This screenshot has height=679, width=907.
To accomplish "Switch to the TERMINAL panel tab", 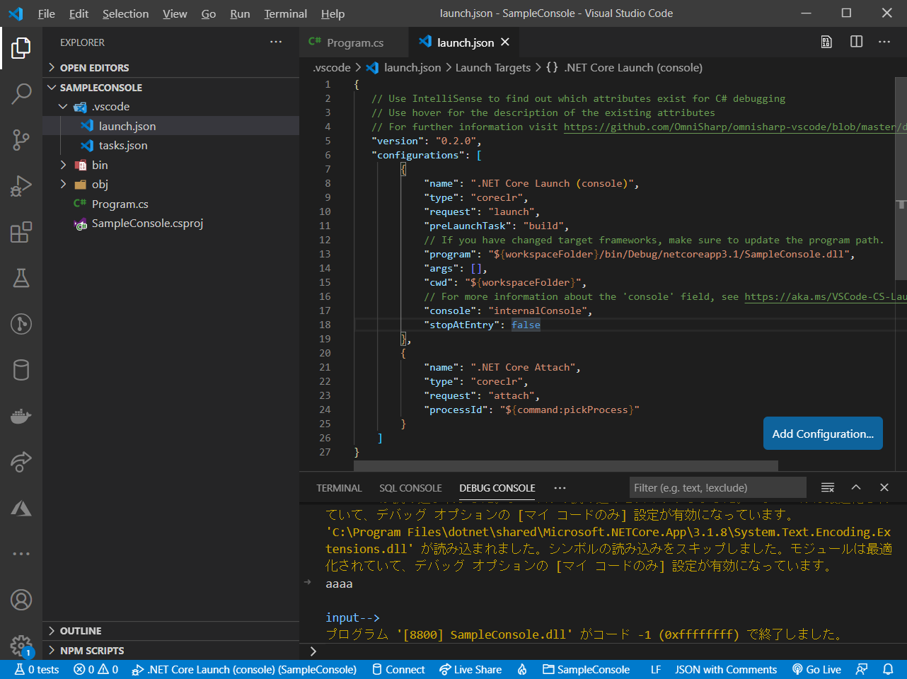I will click(339, 488).
